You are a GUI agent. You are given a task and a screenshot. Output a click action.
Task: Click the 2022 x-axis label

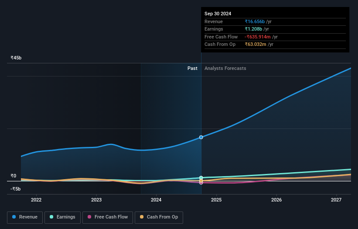tap(36, 200)
